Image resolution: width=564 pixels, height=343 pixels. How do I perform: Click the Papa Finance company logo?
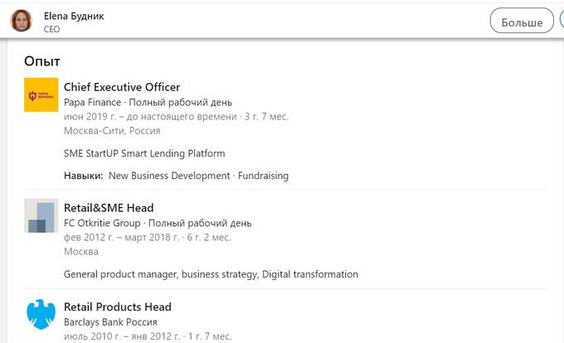pyautogui.click(x=41, y=94)
